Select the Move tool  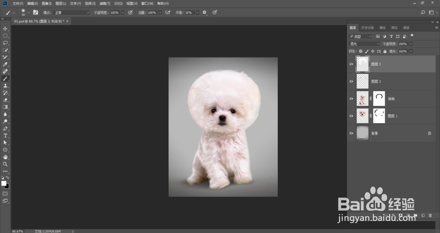[x=5, y=29]
